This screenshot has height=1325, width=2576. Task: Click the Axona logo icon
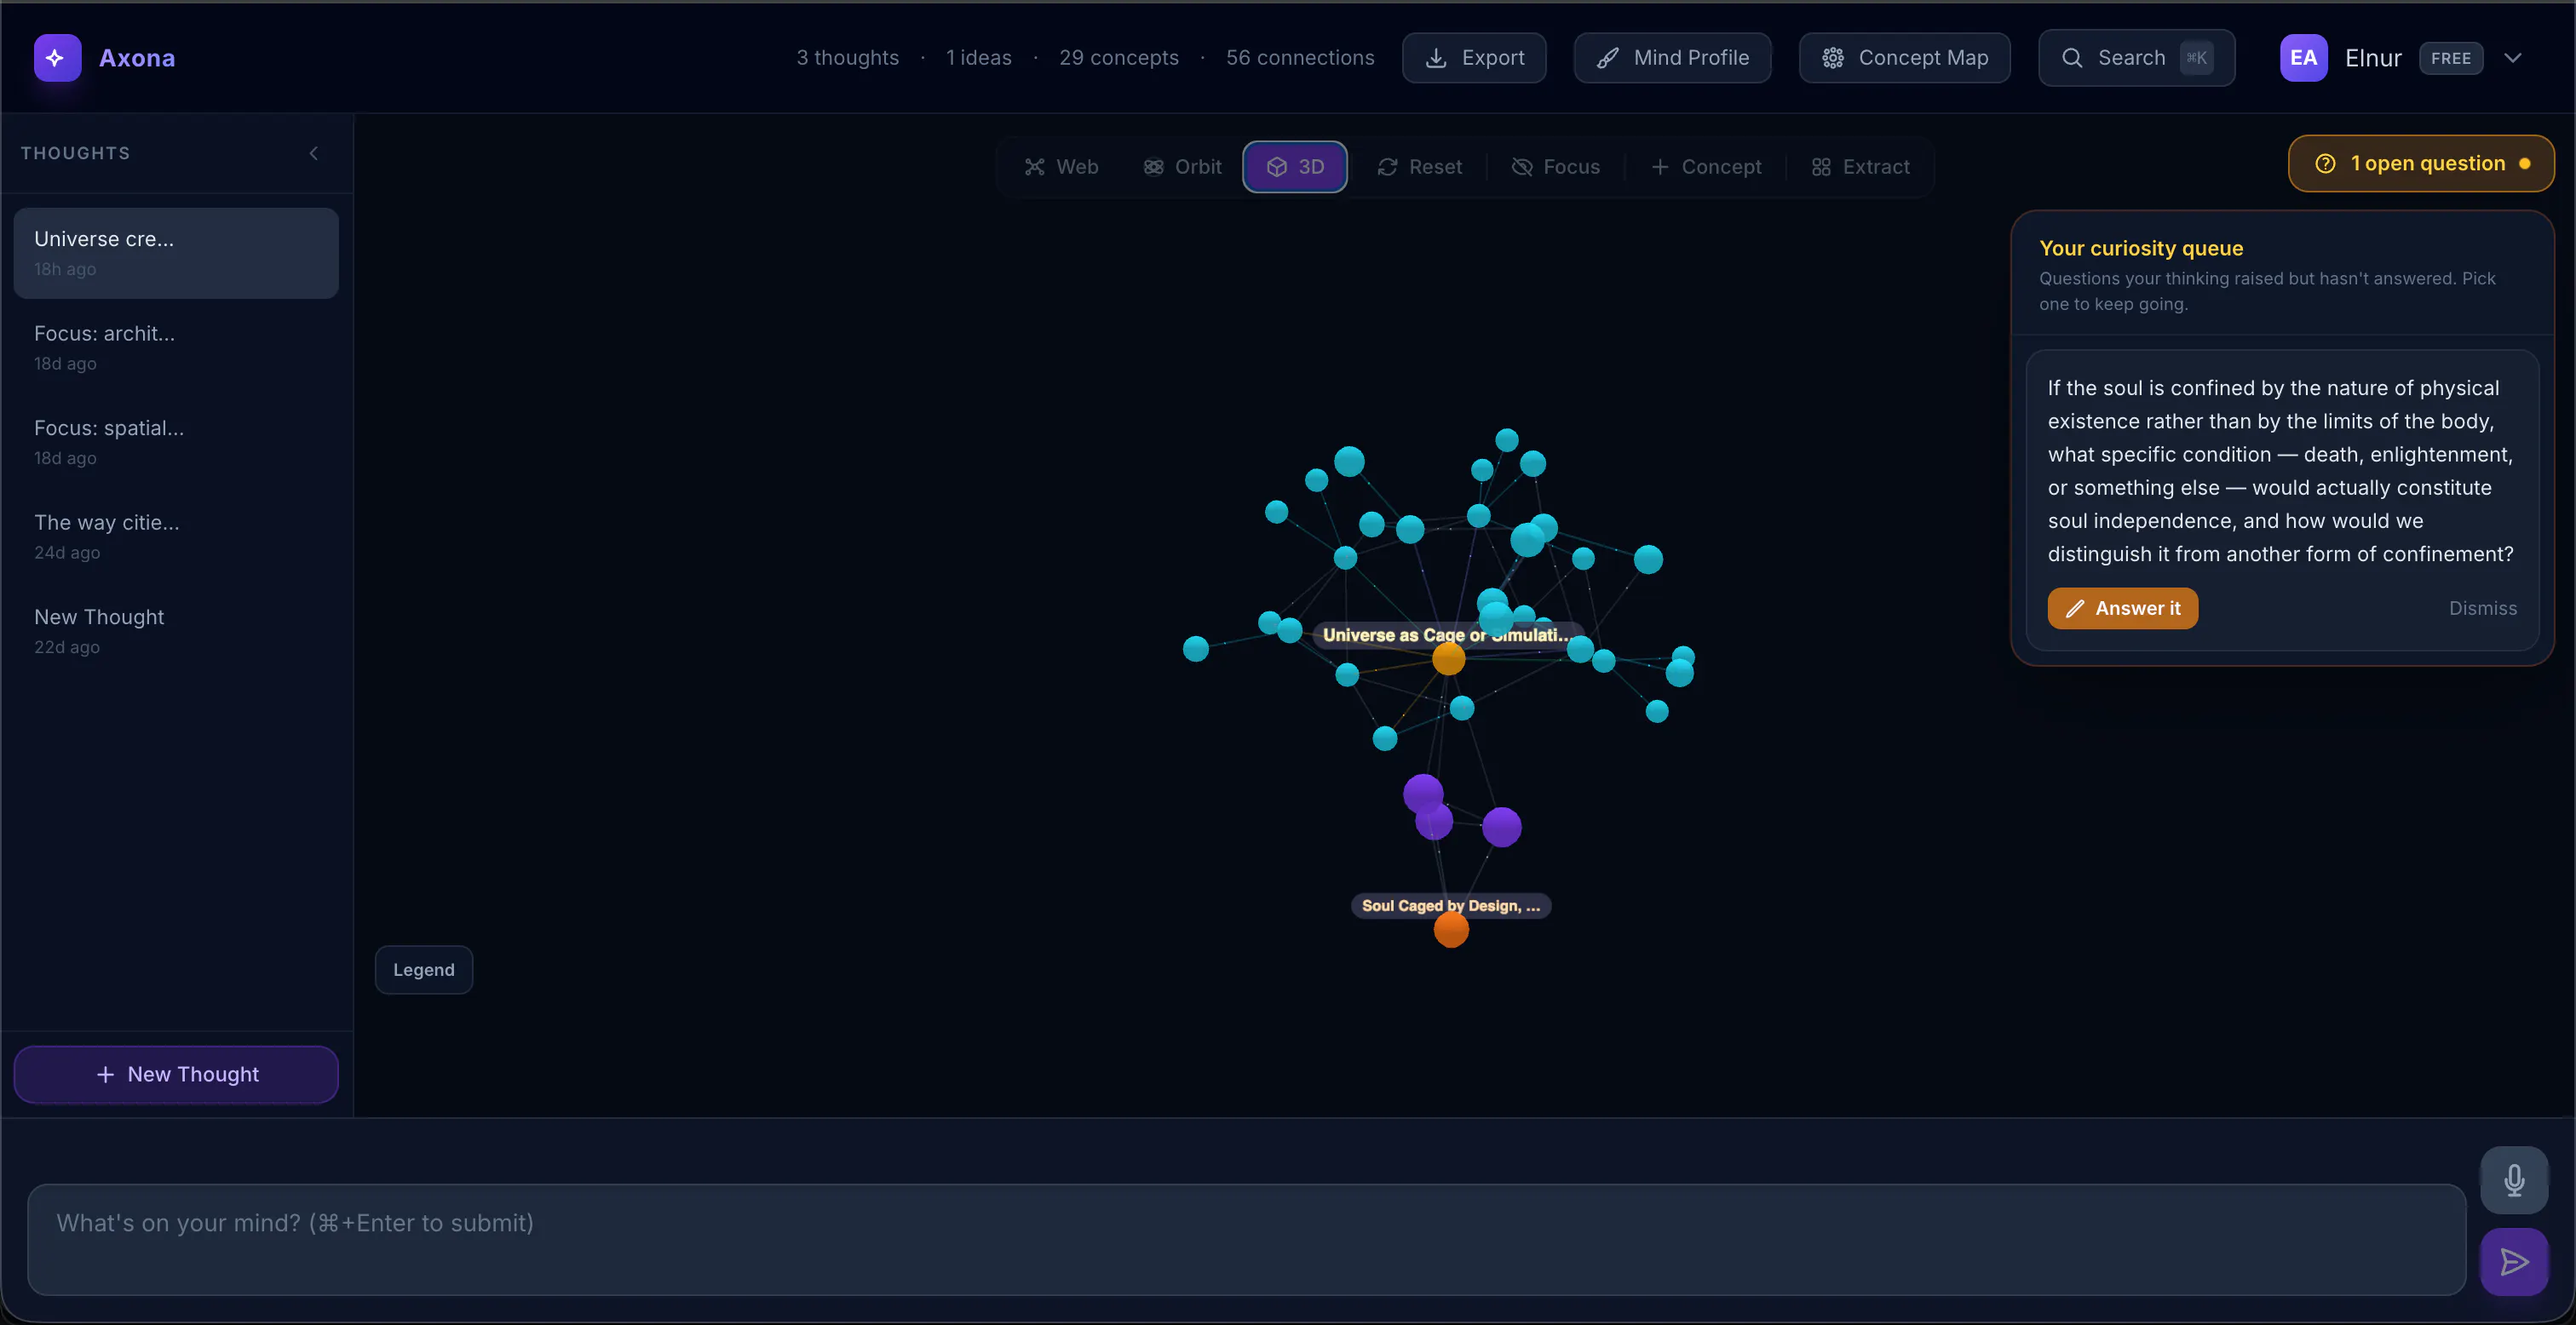pos(57,58)
